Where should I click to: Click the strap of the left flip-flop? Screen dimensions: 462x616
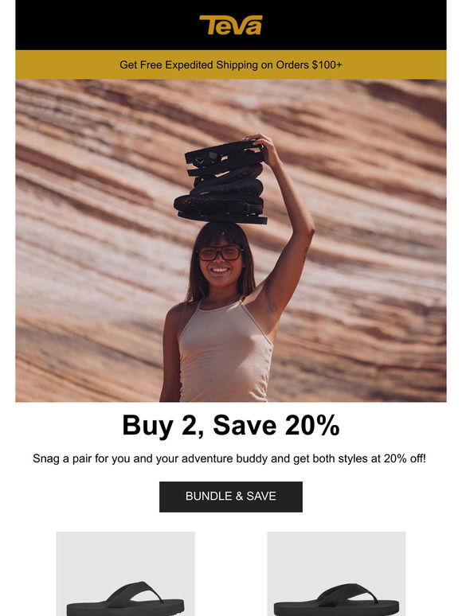(133, 591)
